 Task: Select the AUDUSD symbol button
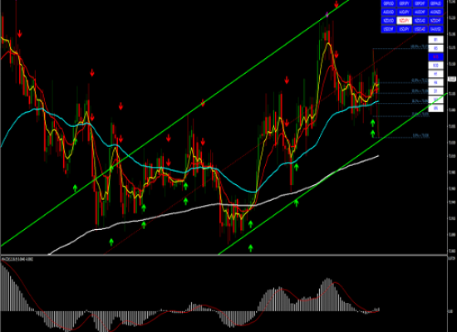(389, 12)
